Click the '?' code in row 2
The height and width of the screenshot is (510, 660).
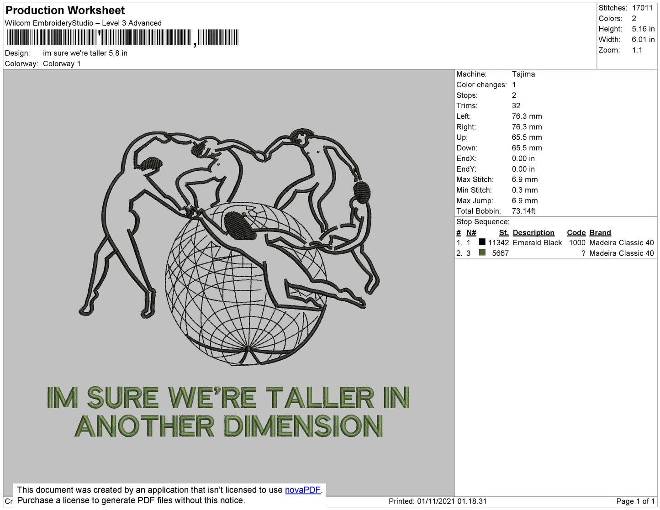click(583, 253)
